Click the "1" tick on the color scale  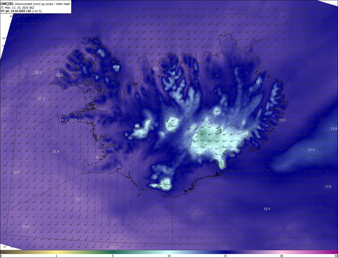tap(57, 256)
